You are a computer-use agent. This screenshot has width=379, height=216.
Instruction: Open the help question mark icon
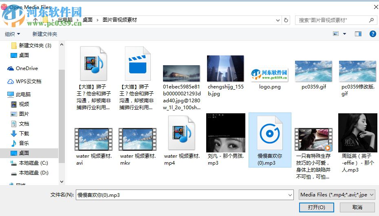[373, 34]
